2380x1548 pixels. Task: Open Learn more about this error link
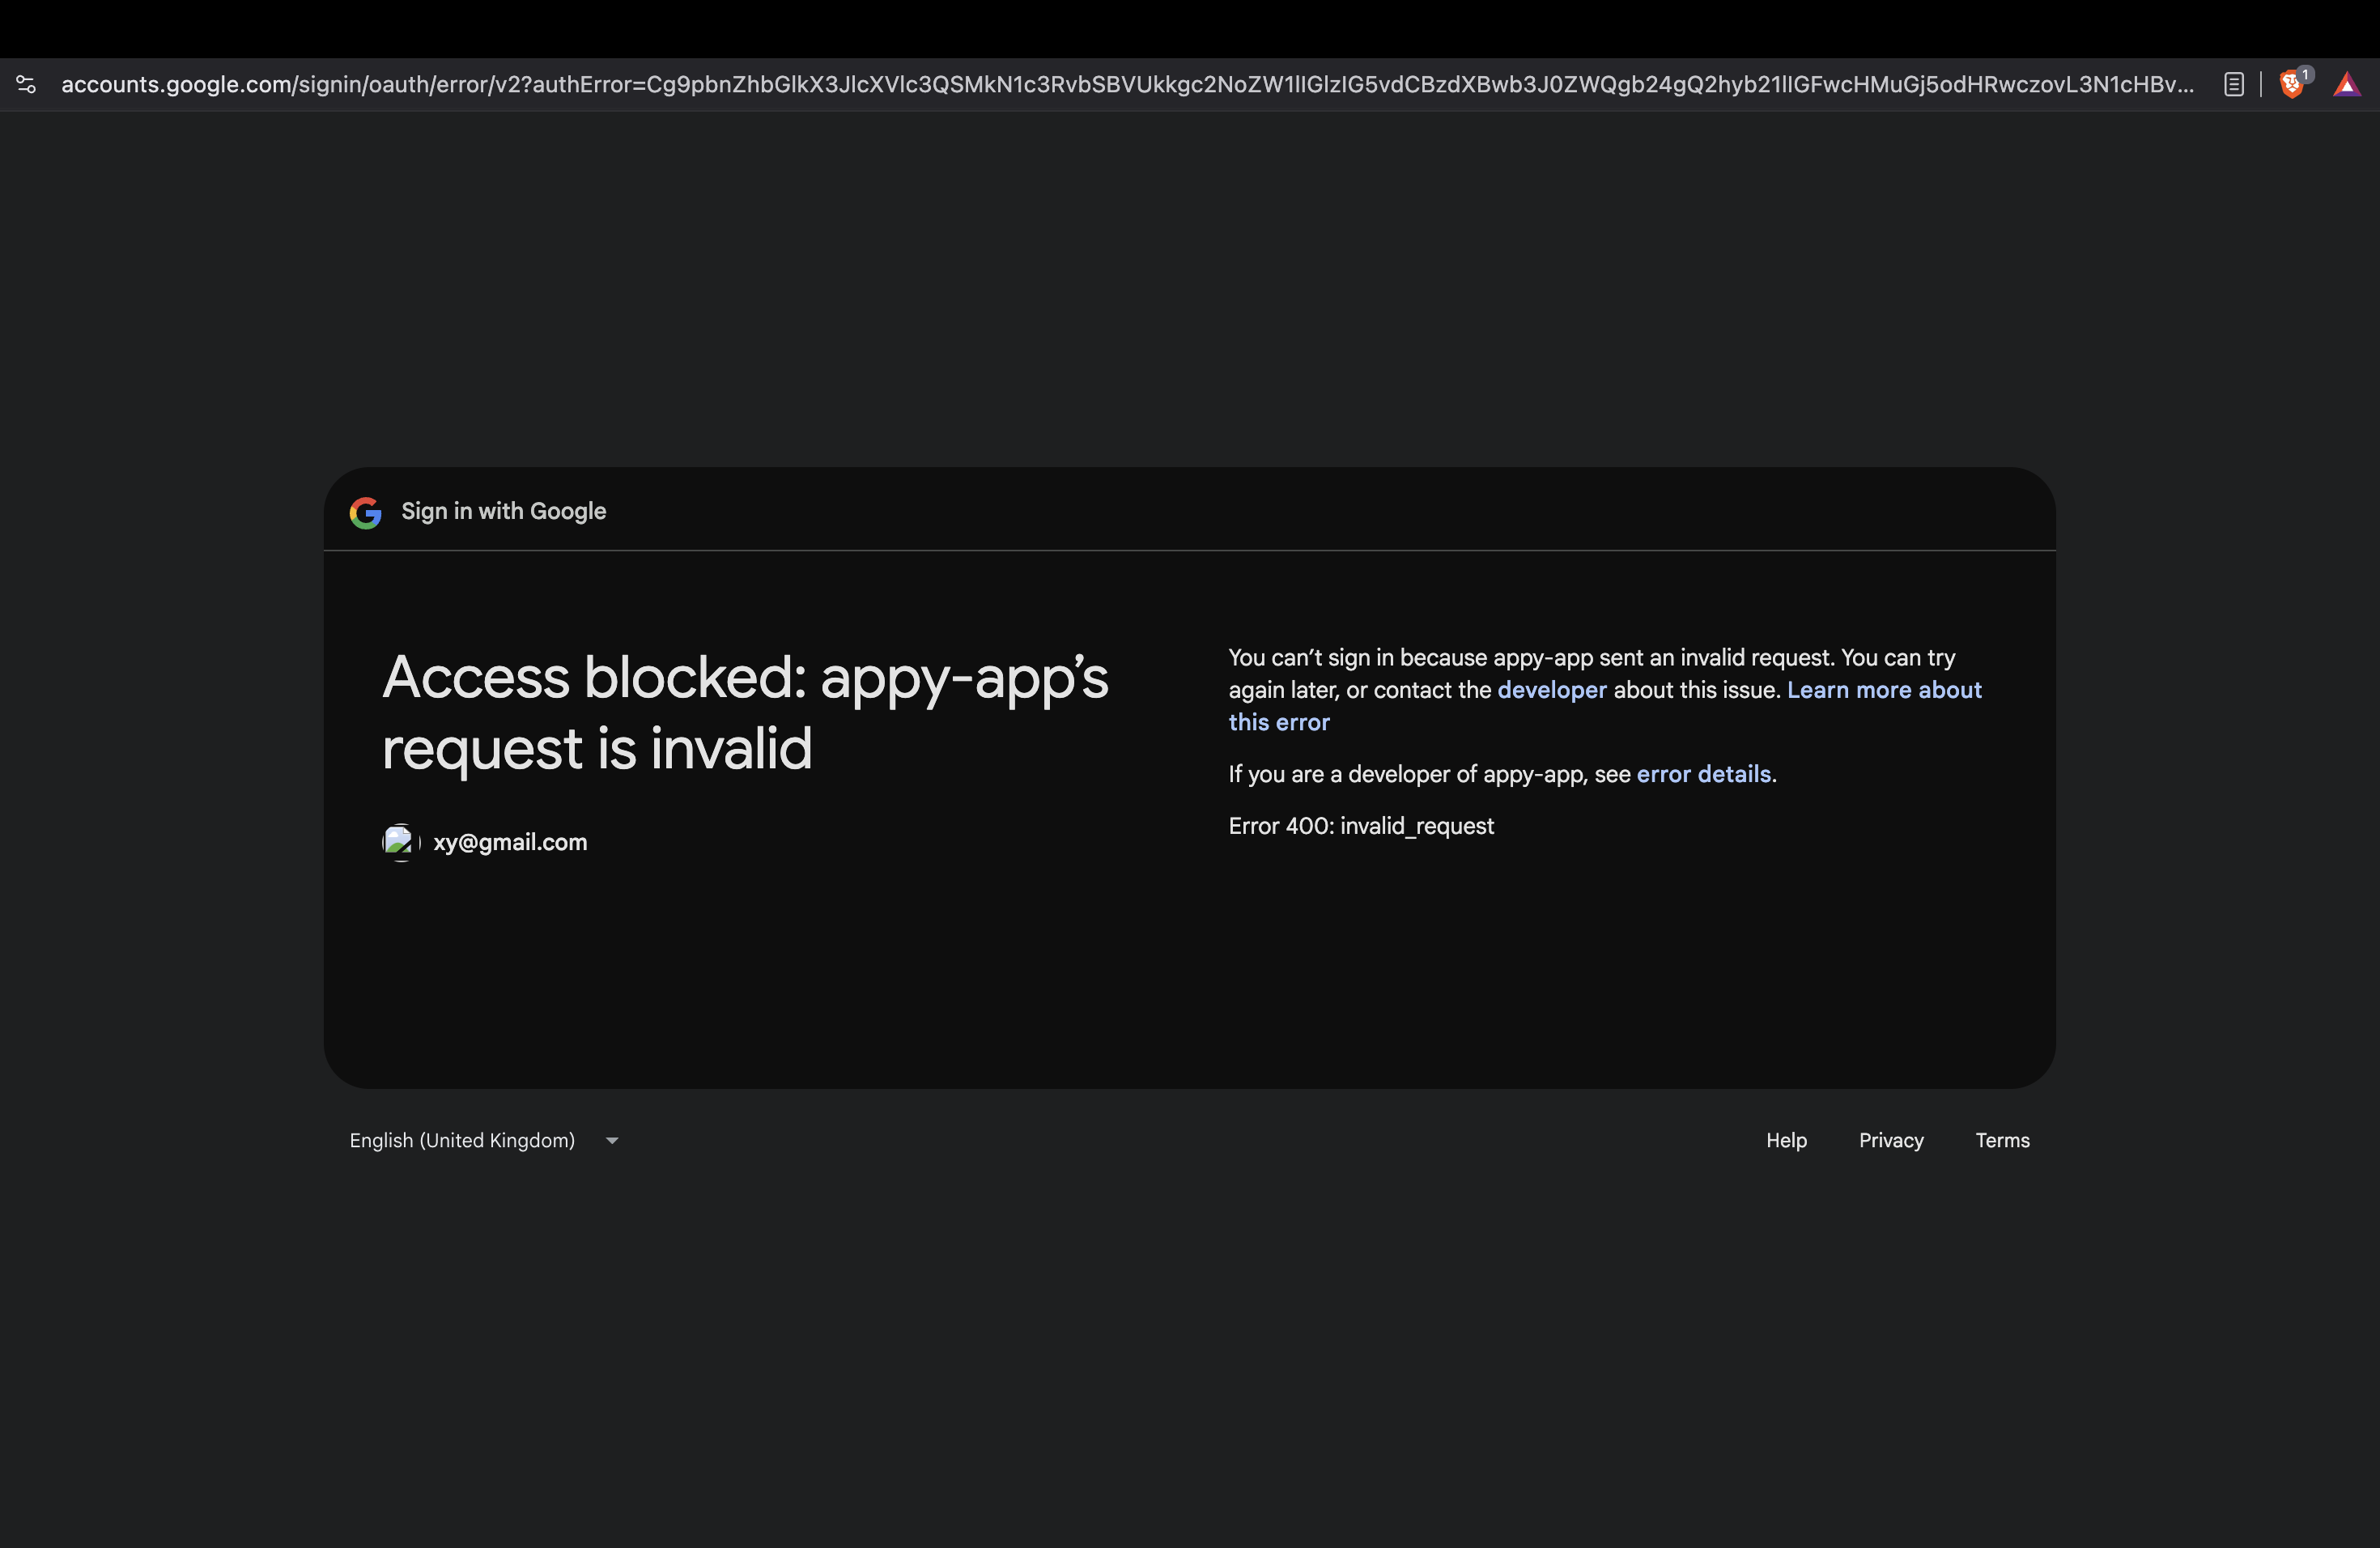point(1605,706)
